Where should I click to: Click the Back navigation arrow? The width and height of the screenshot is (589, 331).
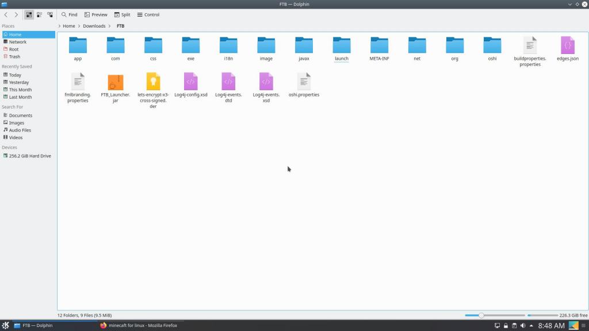[6, 14]
